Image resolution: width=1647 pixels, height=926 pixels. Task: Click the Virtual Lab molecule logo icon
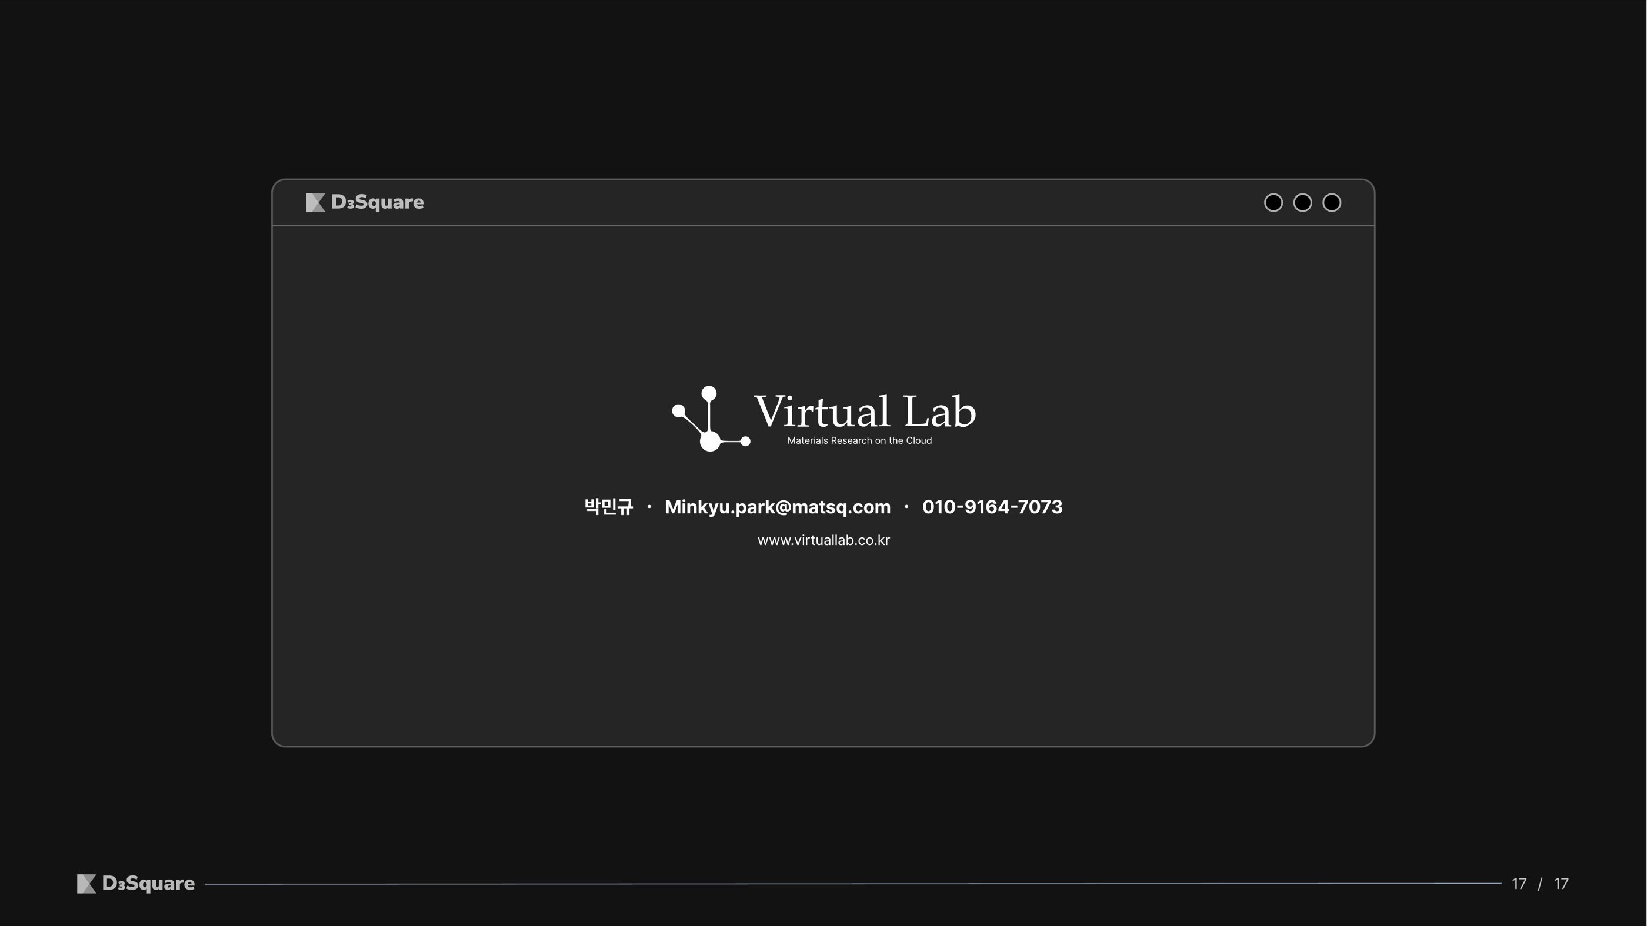pyautogui.click(x=711, y=419)
